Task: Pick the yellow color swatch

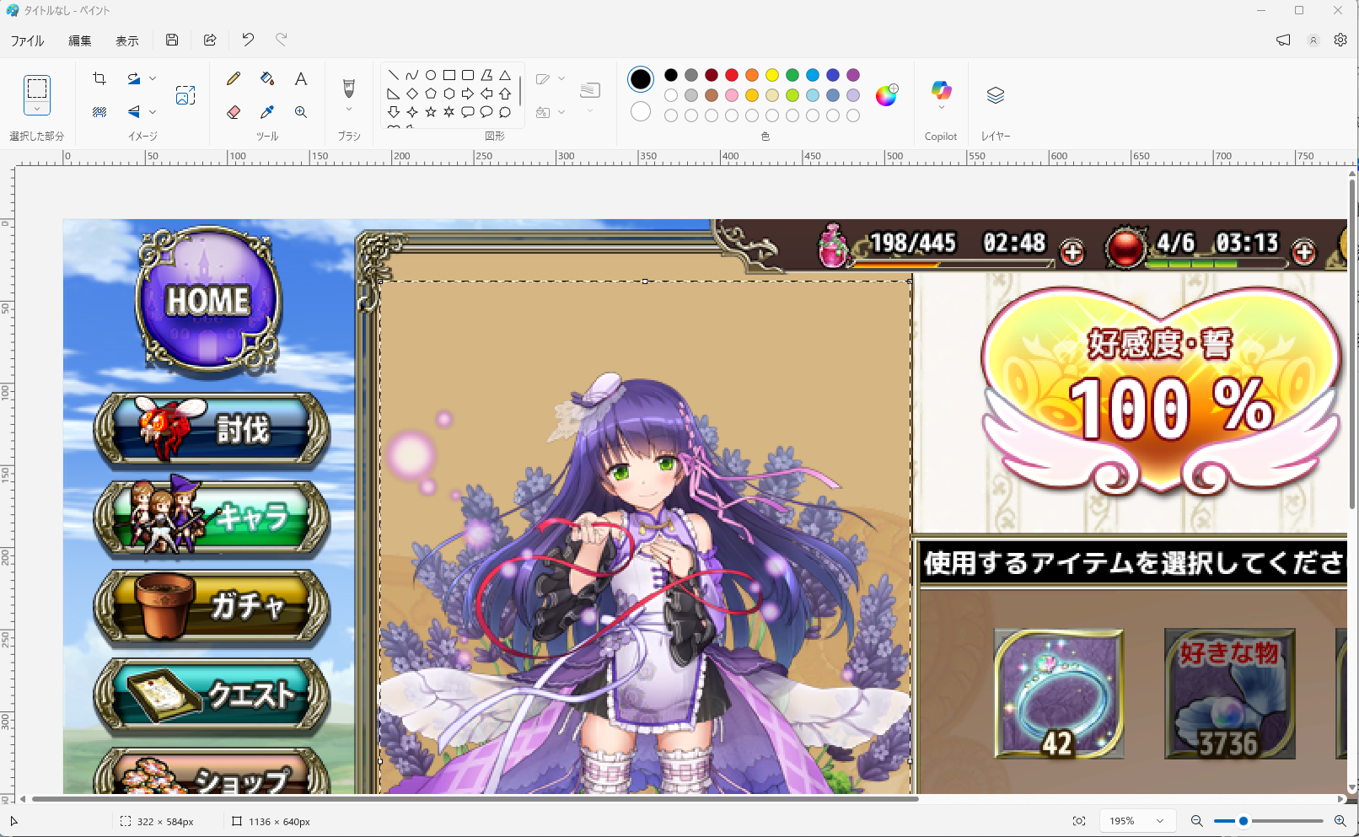Action: [x=772, y=75]
